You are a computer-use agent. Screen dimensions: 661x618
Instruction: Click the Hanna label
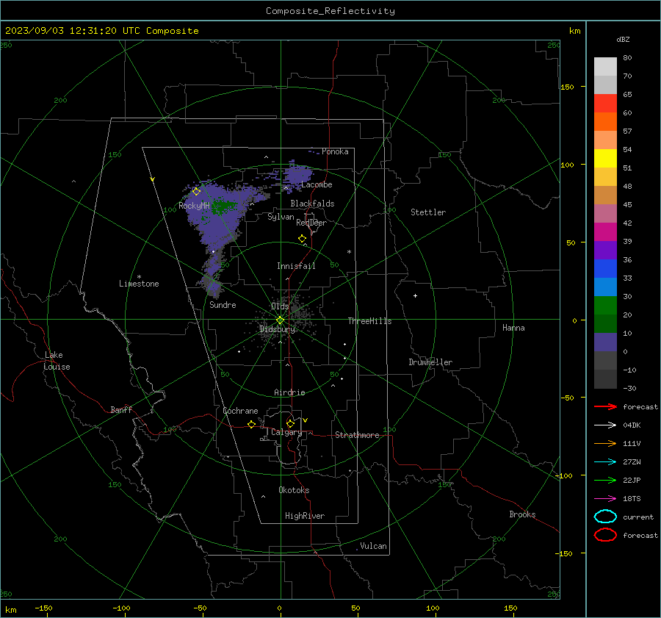[x=513, y=328]
